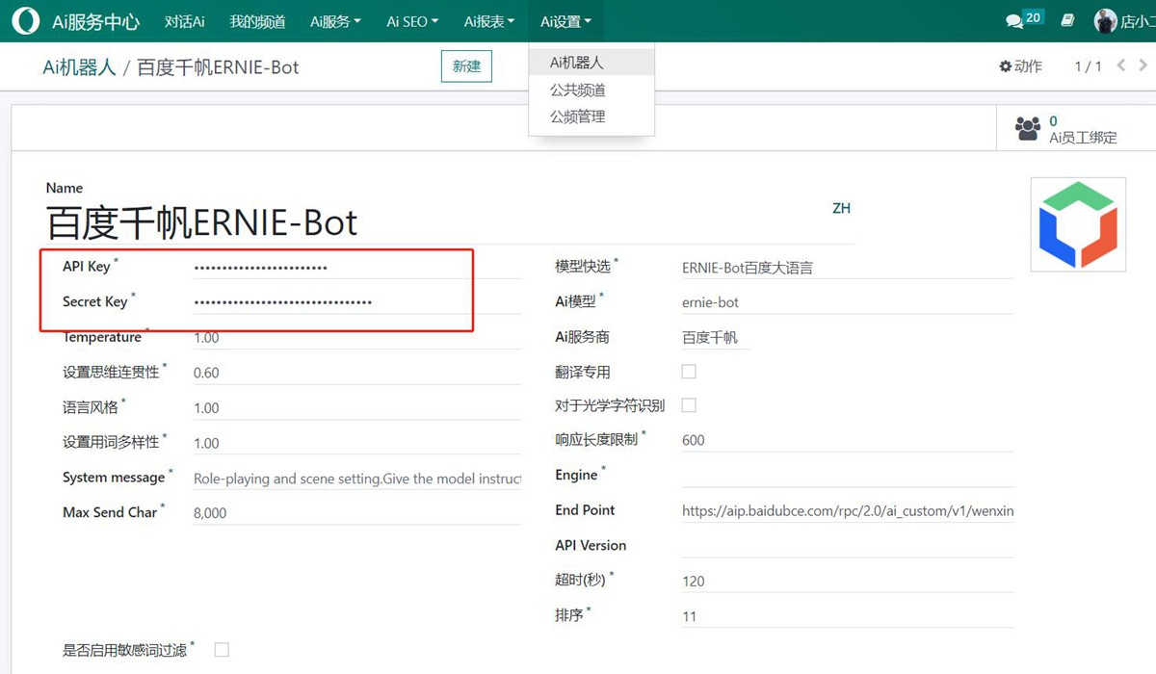The width and height of the screenshot is (1156, 674).
Task: Go to previous record with left arrow
Action: pos(1120,65)
